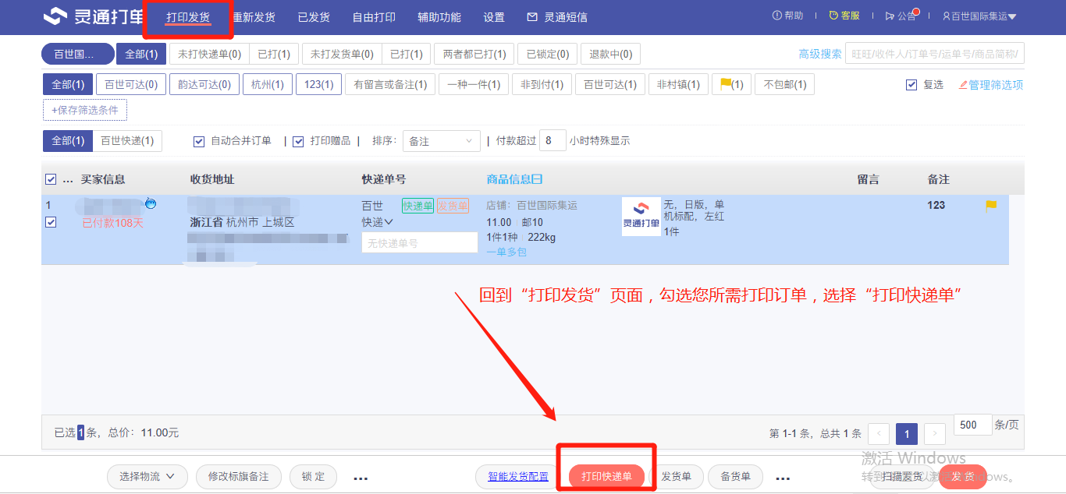Open 公告 announcements icon
This screenshot has height=494, width=1066.
890,16
